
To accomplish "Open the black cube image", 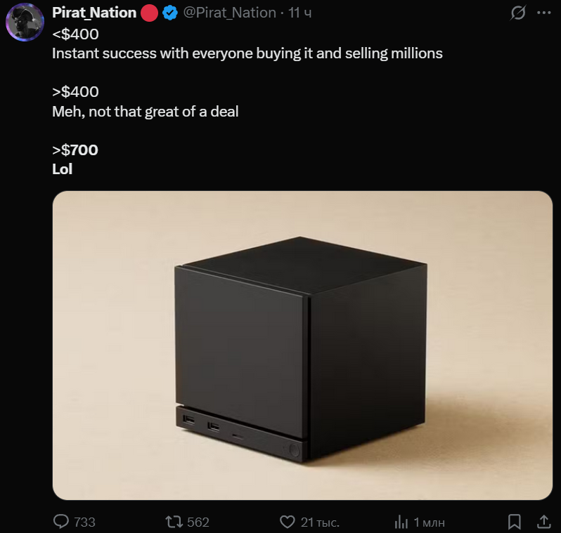I will pyautogui.click(x=302, y=345).
